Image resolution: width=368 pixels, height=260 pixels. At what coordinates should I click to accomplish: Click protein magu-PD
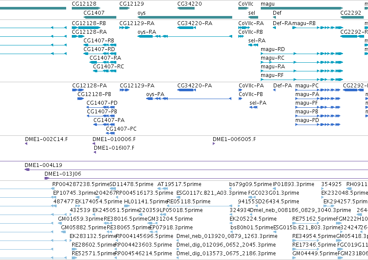pos(318,125)
